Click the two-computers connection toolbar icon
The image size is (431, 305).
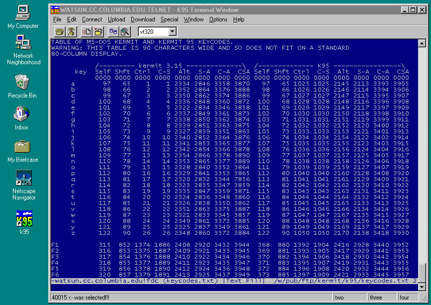[114, 32]
